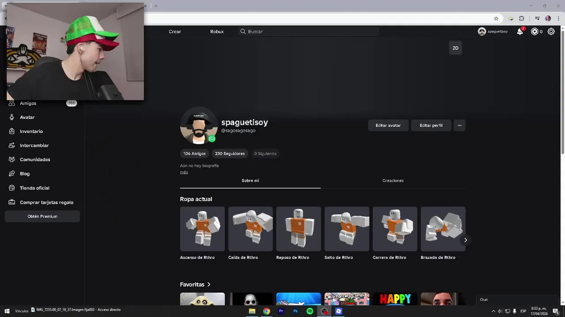The height and width of the screenshot is (317, 565).
Task: Open the settings gear in Roblox header
Action: (x=551, y=32)
